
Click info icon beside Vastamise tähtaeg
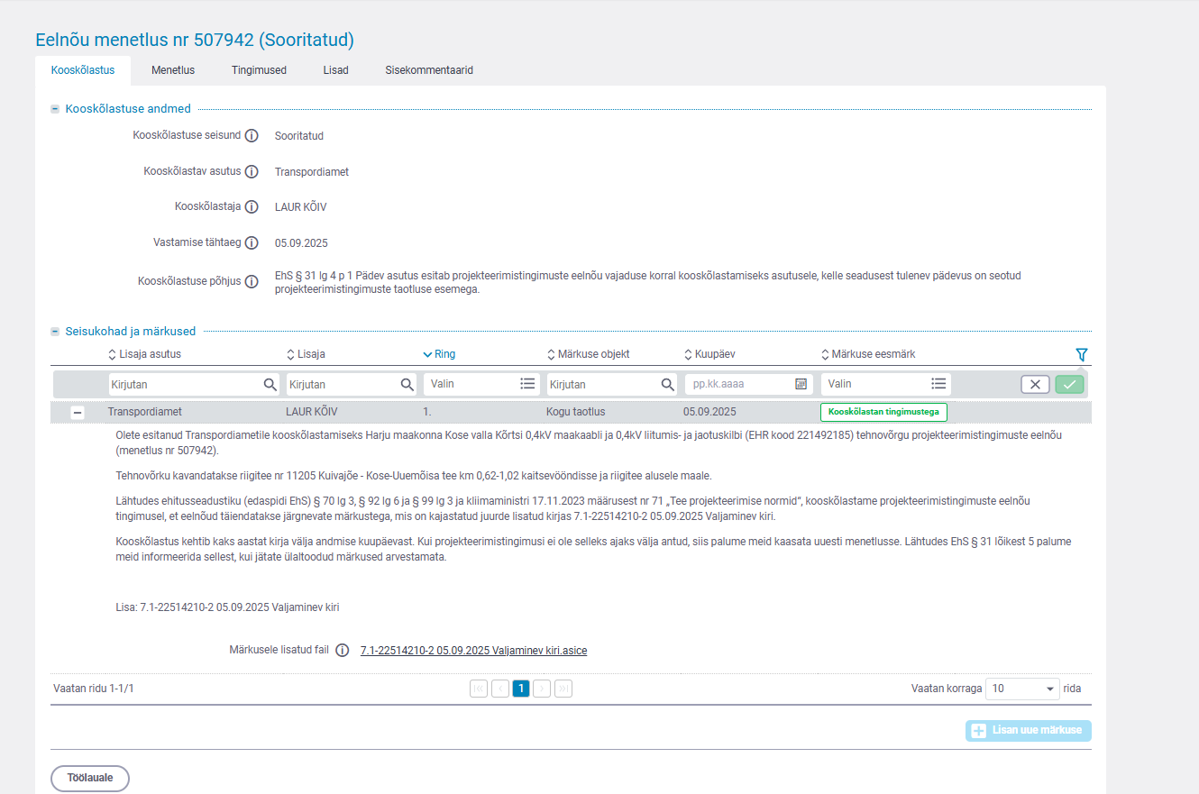(x=252, y=243)
